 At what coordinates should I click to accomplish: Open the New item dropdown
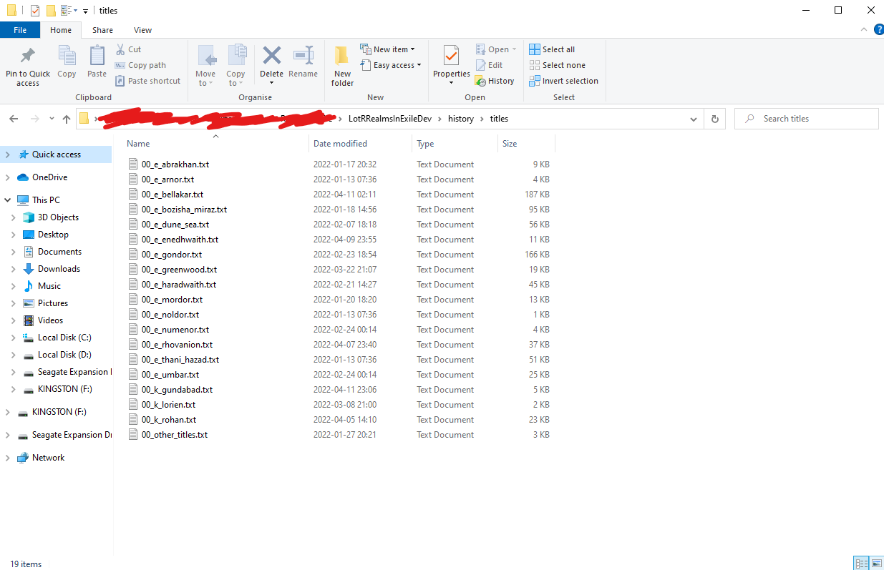click(388, 49)
